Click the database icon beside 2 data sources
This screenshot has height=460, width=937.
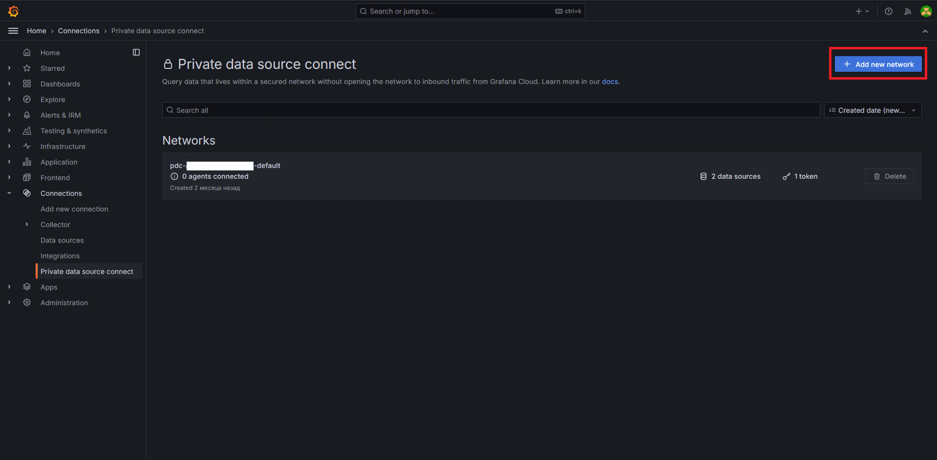pyautogui.click(x=703, y=176)
